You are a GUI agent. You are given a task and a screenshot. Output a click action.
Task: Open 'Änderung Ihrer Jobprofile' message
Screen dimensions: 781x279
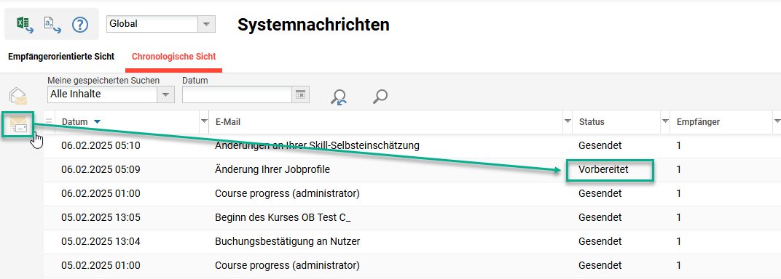coord(272,170)
